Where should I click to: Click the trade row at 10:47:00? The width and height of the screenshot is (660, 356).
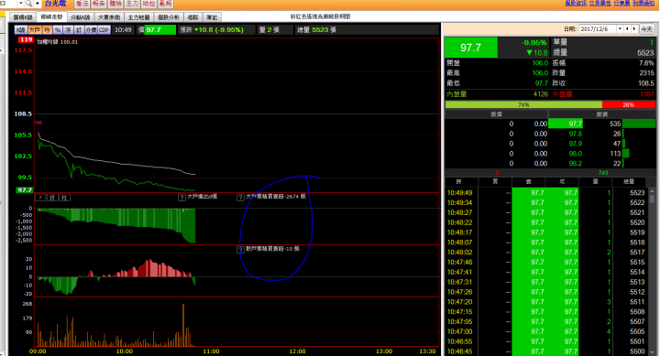tap(546, 331)
